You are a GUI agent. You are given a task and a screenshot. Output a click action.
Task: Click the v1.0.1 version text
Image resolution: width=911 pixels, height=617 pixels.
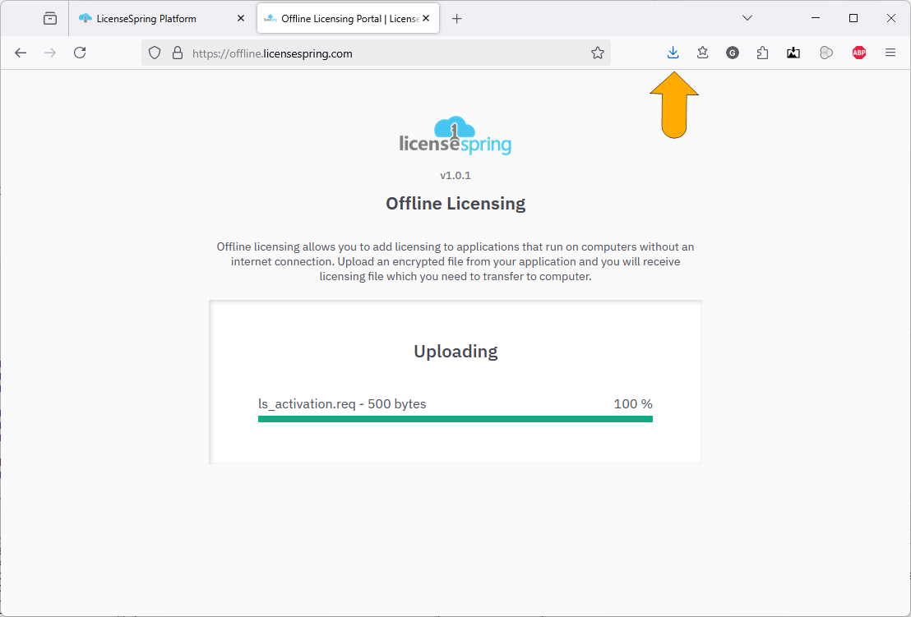tap(455, 175)
